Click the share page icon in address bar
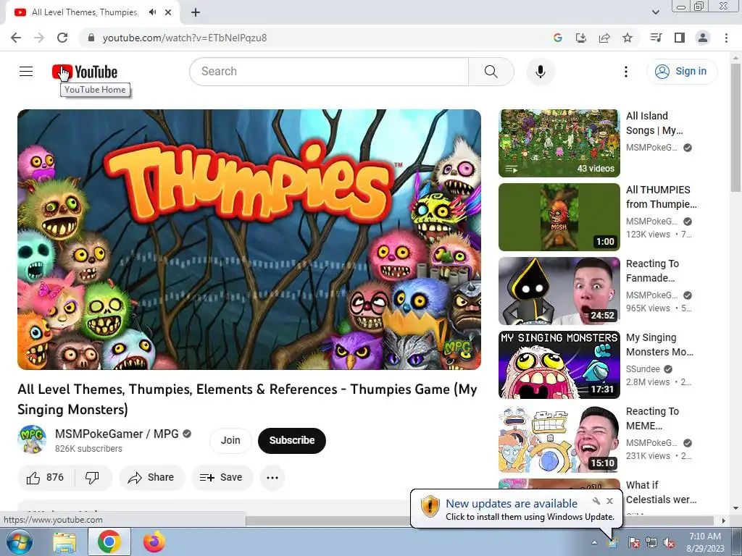 coord(604,38)
